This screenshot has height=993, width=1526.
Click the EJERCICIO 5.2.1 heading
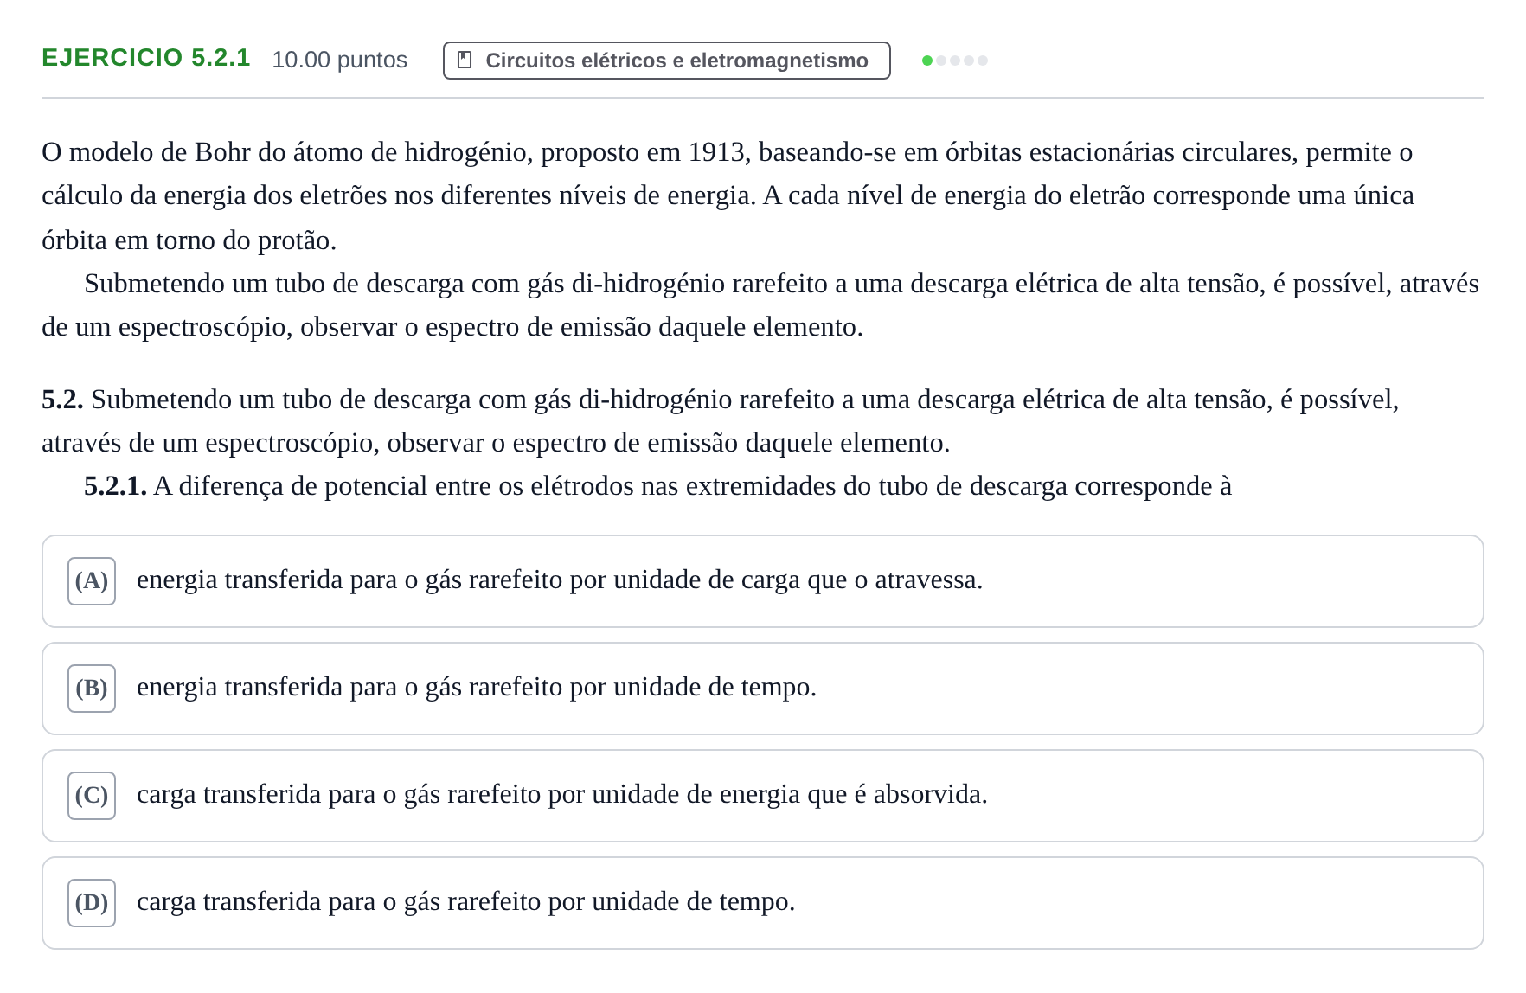pos(146,58)
